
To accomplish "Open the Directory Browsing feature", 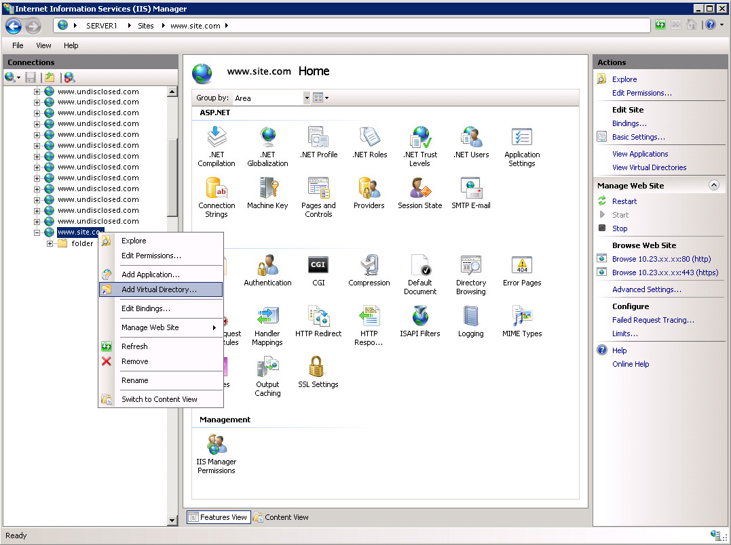I will pyautogui.click(x=471, y=274).
